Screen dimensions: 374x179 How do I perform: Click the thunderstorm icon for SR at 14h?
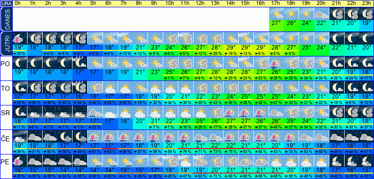pos(231,112)
